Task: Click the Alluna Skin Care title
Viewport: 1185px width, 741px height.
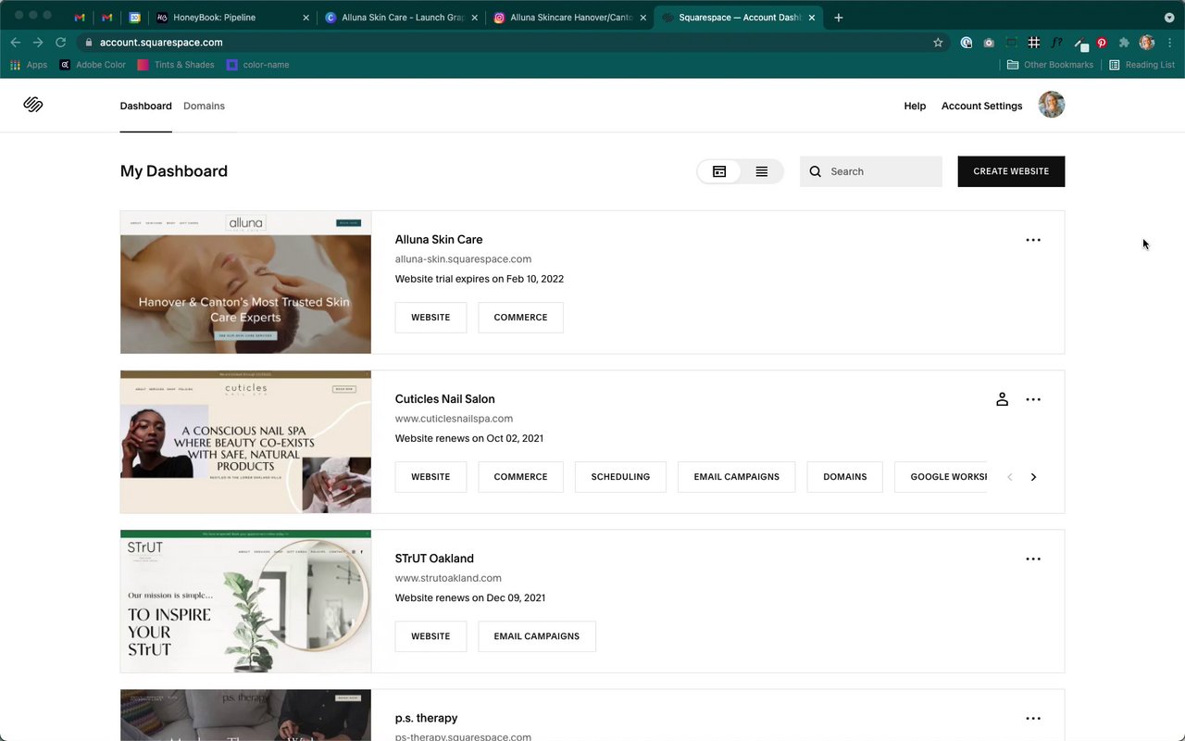Action: [439, 240]
